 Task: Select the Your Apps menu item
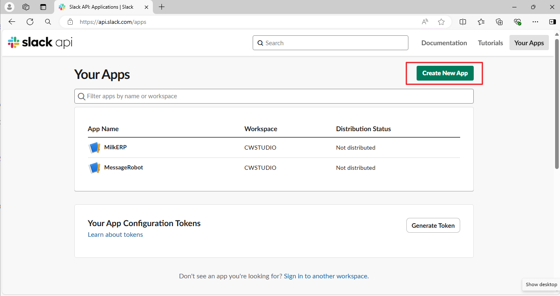529,43
